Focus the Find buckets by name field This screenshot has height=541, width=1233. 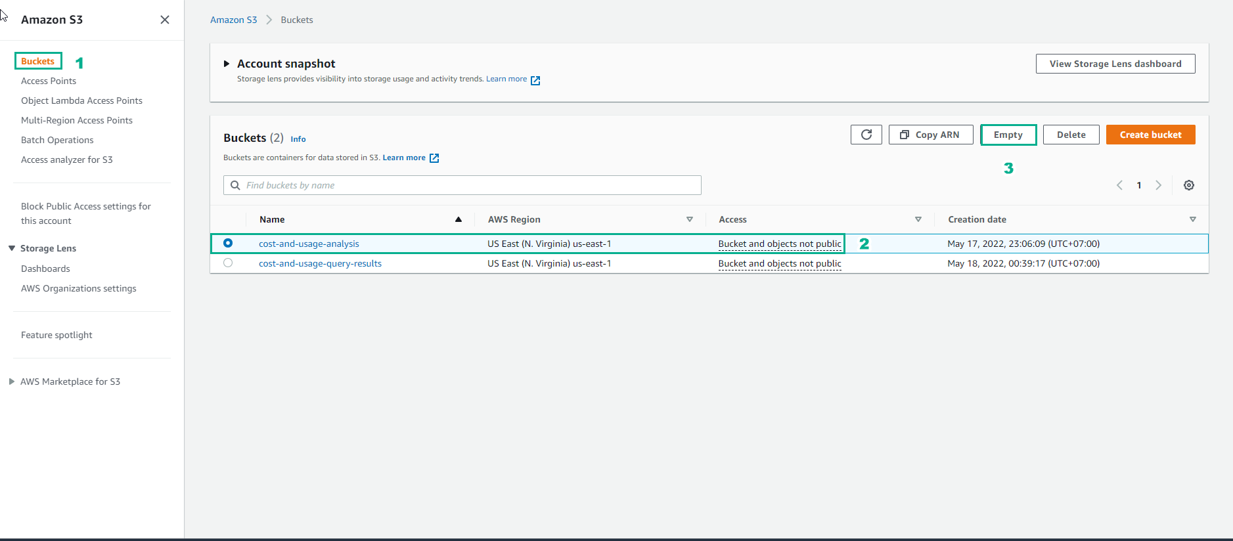pos(462,185)
